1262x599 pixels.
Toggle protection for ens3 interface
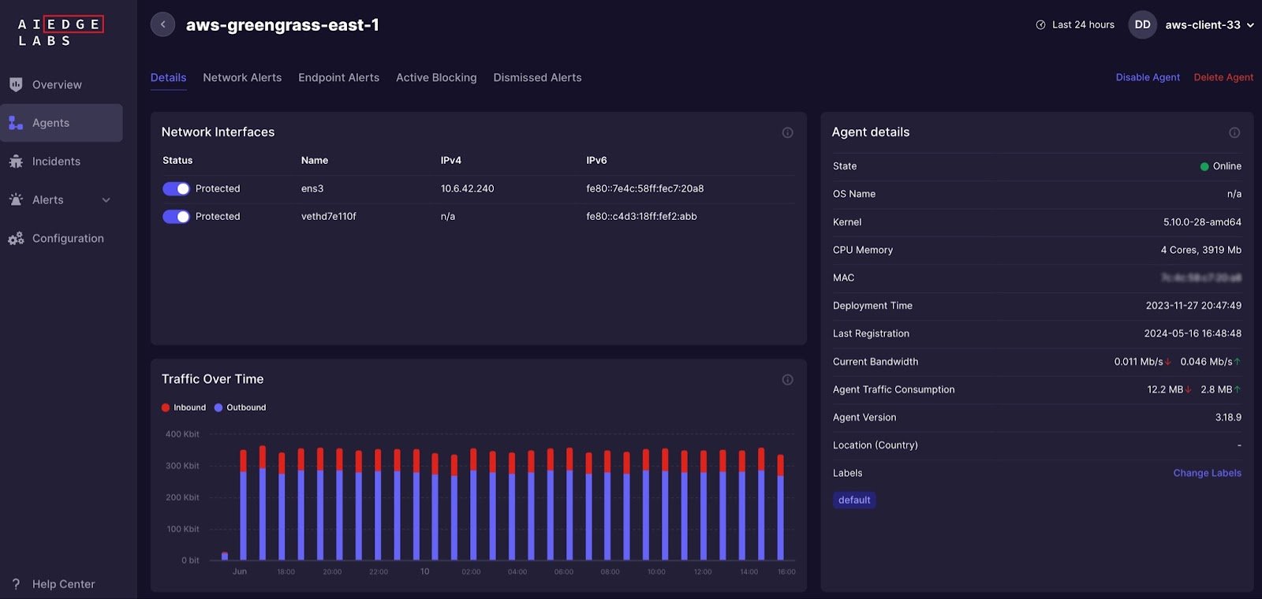(176, 189)
